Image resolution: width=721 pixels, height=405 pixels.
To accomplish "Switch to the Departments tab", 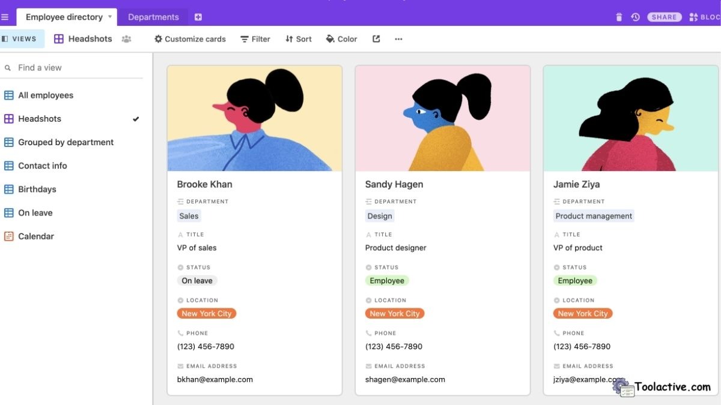I will click(153, 17).
